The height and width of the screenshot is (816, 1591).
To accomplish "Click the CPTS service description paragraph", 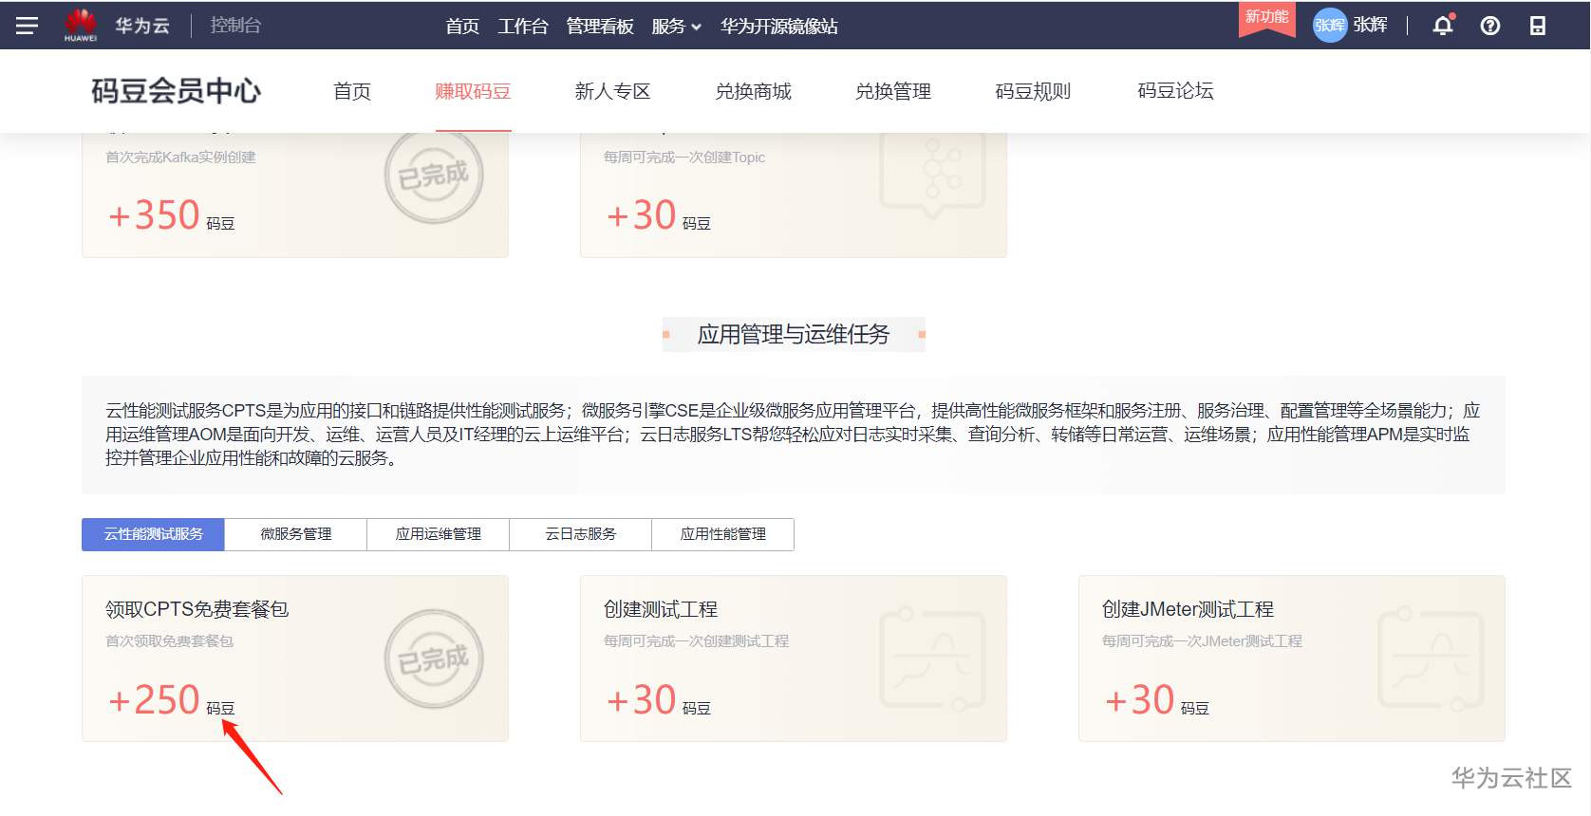I will 793,435.
